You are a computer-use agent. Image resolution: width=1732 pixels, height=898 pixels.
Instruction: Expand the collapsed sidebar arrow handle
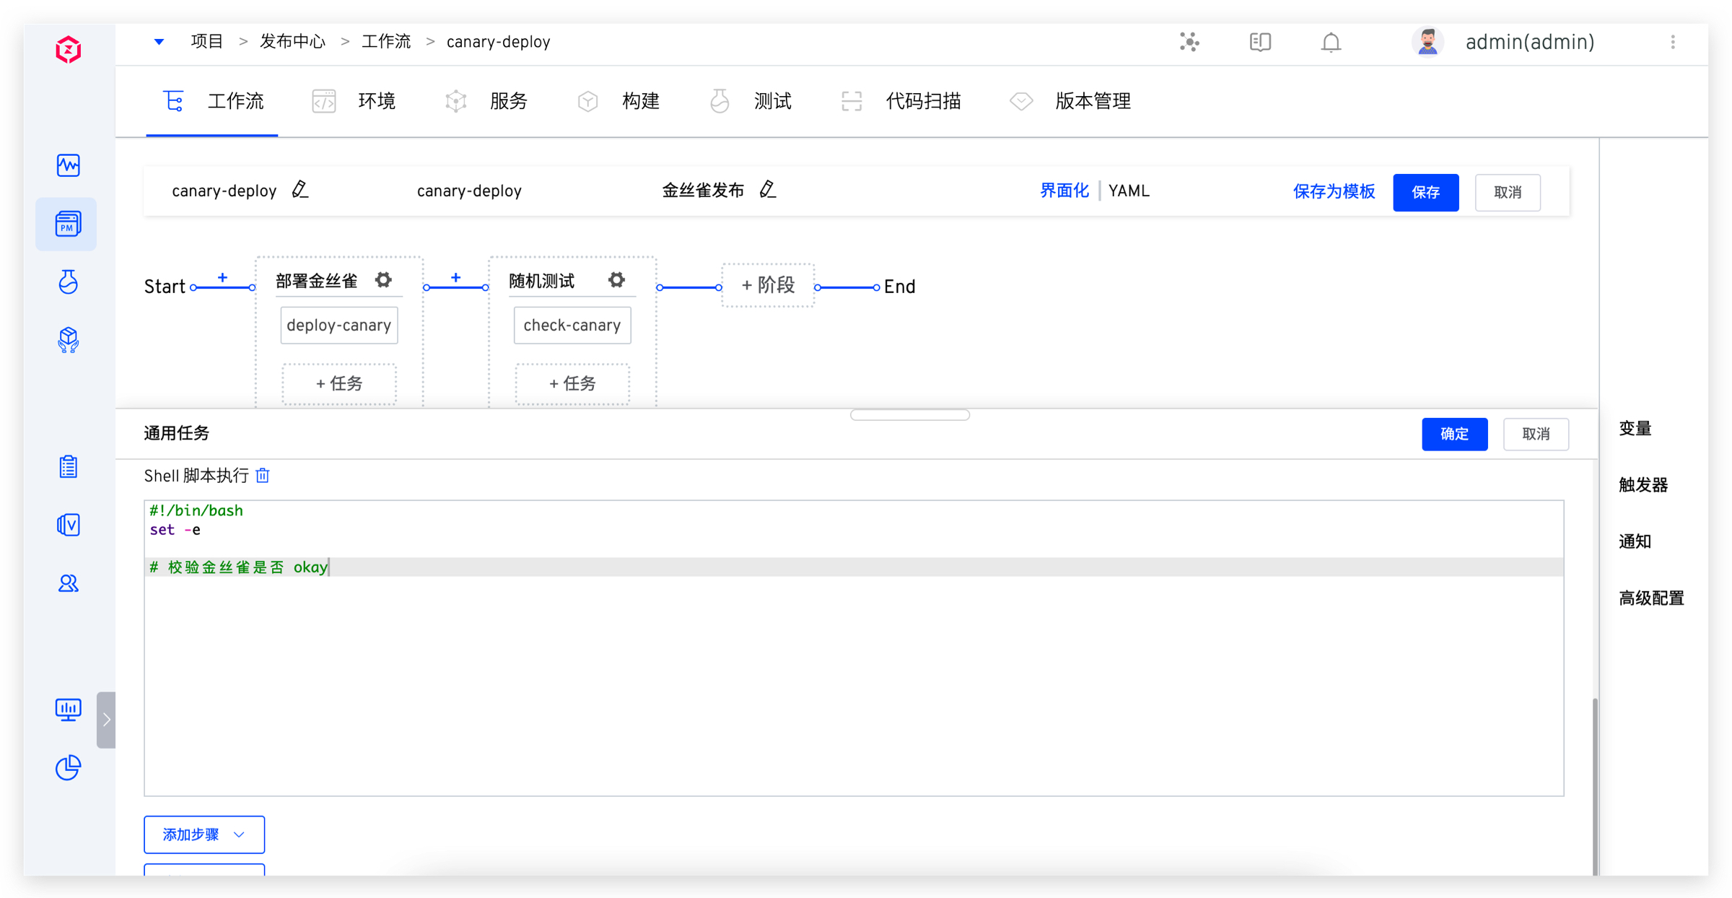point(106,720)
